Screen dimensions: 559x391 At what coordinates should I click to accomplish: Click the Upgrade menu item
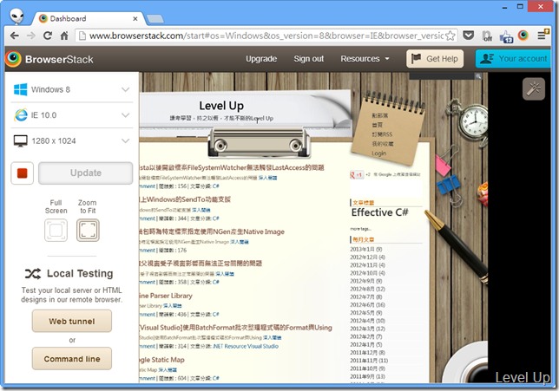pos(261,59)
